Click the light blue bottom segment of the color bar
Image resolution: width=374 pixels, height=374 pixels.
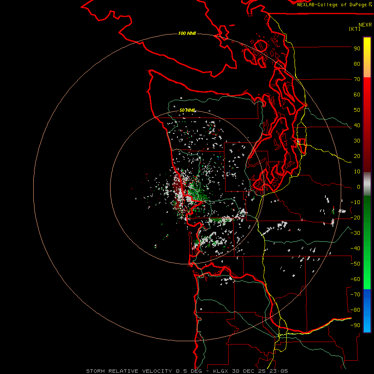click(x=367, y=322)
